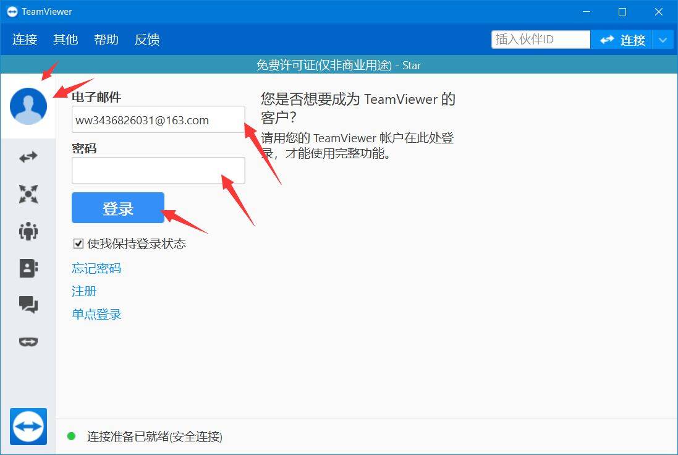Viewport: 678px width, 455px height.
Task: Maximize the TeamViewer window
Action: coord(622,12)
